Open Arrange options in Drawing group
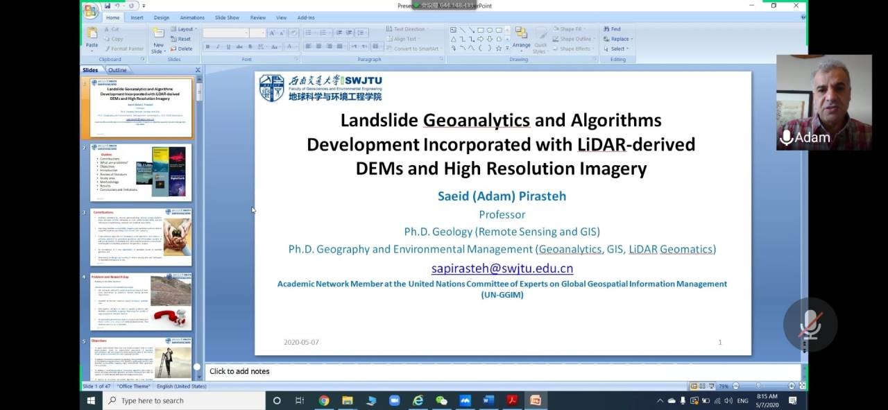 521,37
